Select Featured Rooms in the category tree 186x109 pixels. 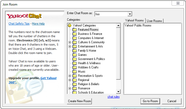point(88,30)
